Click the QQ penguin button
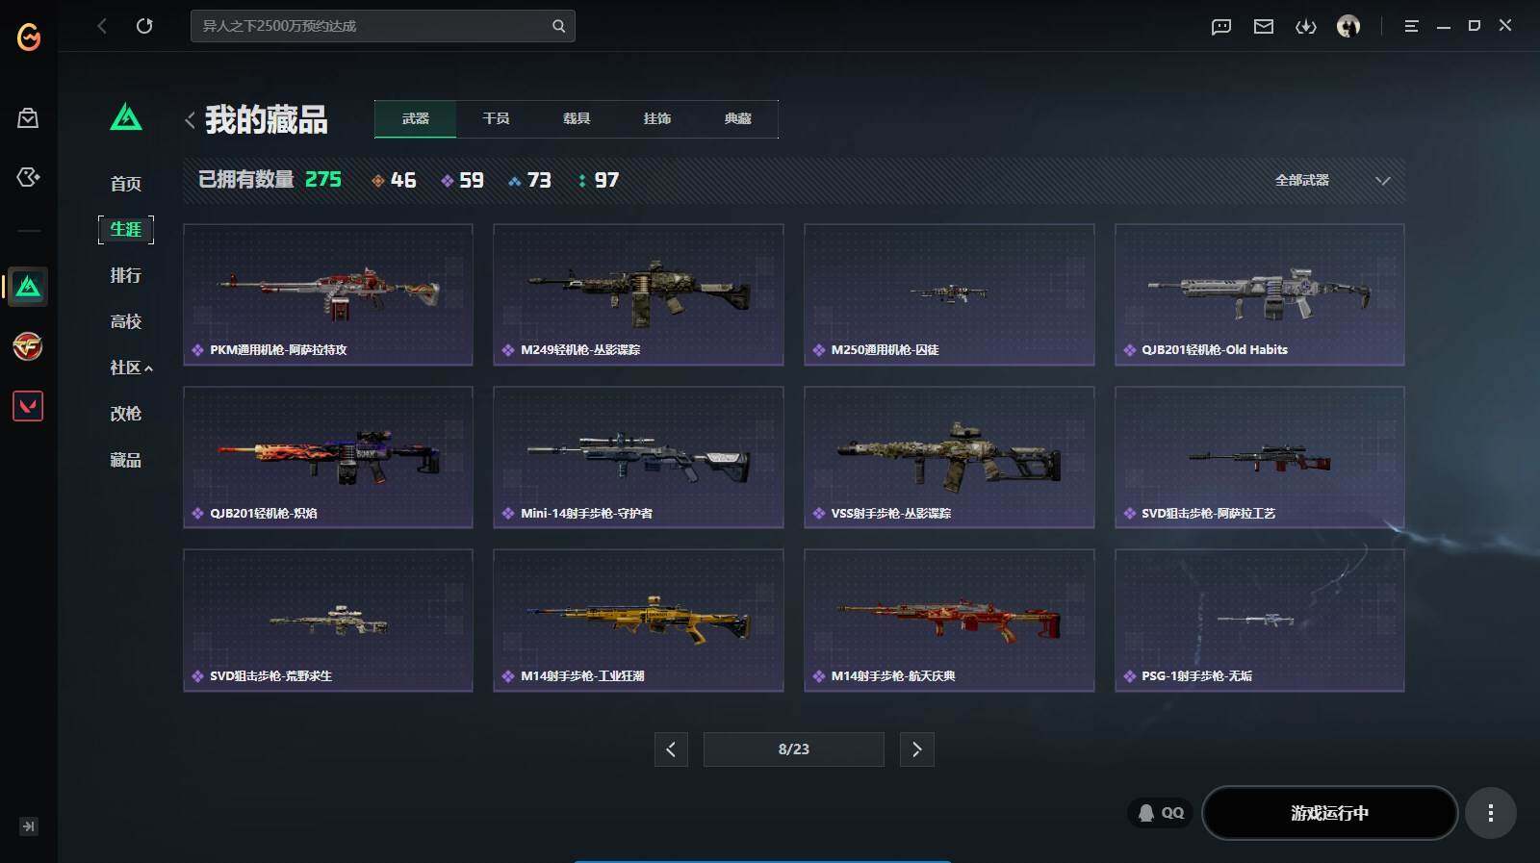Viewport: 1540px width, 863px height. coord(1161,813)
